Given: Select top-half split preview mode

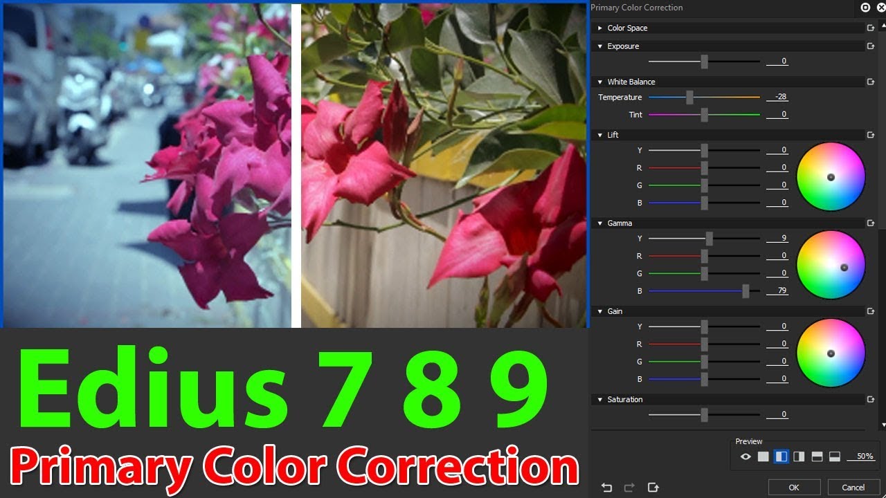Looking at the screenshot, I should [x=817, y=456].
